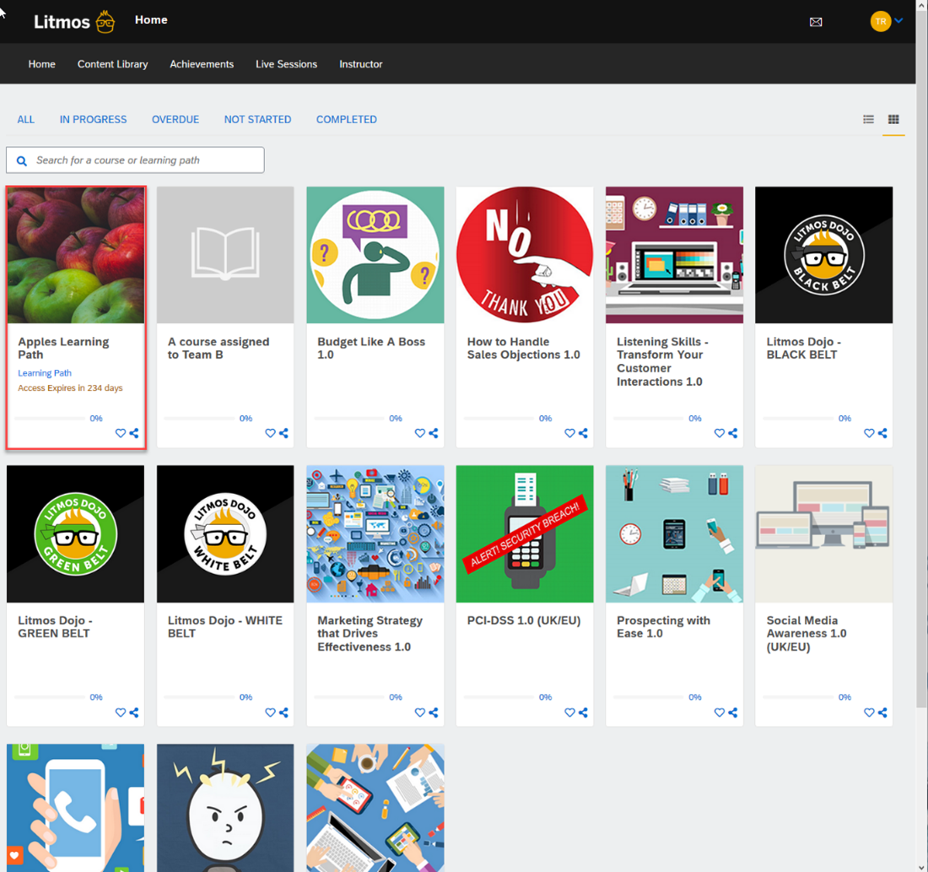This screenshot has height=872, width=928.
Task: Share the course assigned to Team B
Action: [284, 433]
